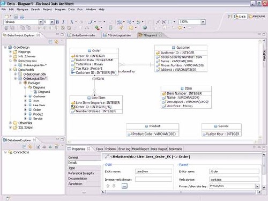Click the Open Perspective icon
This screenshot has width=268, height=201.
230,17
